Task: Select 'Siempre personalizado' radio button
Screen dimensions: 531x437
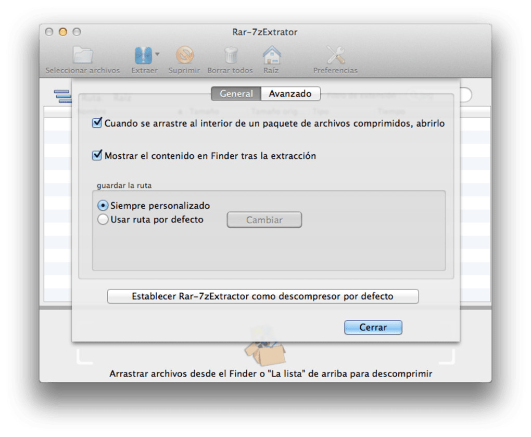Action: tap(103, 206)
